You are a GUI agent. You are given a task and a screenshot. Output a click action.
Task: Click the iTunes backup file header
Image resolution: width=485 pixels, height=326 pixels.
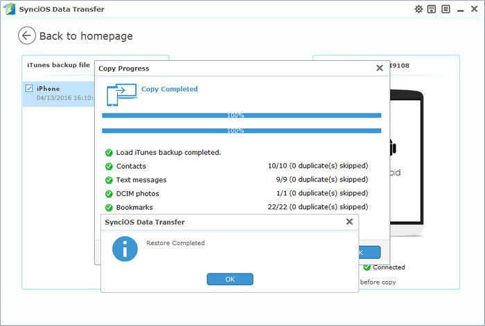tap(58, 65)
